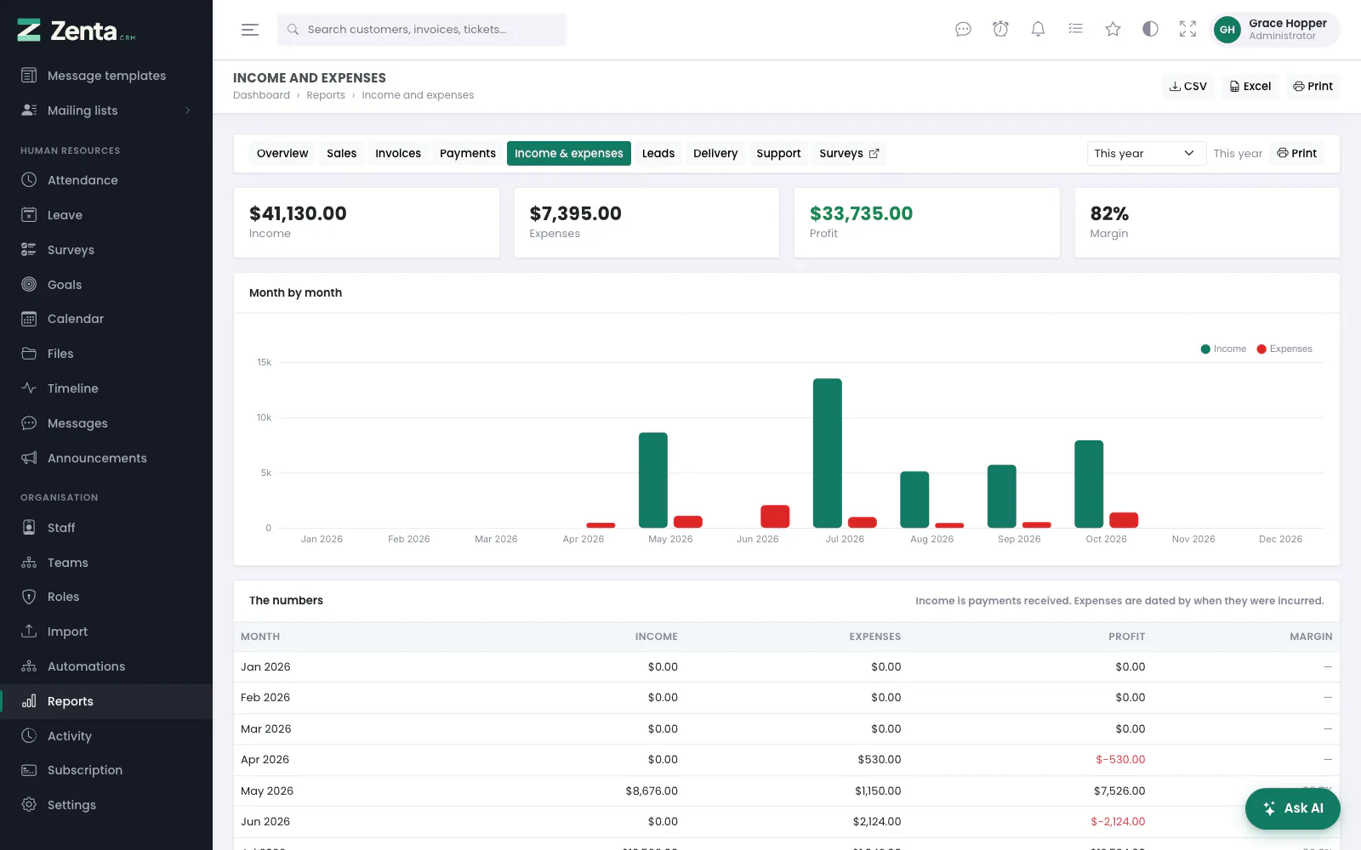Open Messages in sidebar
The image size is (1361, 850).
tap(106, 423)
